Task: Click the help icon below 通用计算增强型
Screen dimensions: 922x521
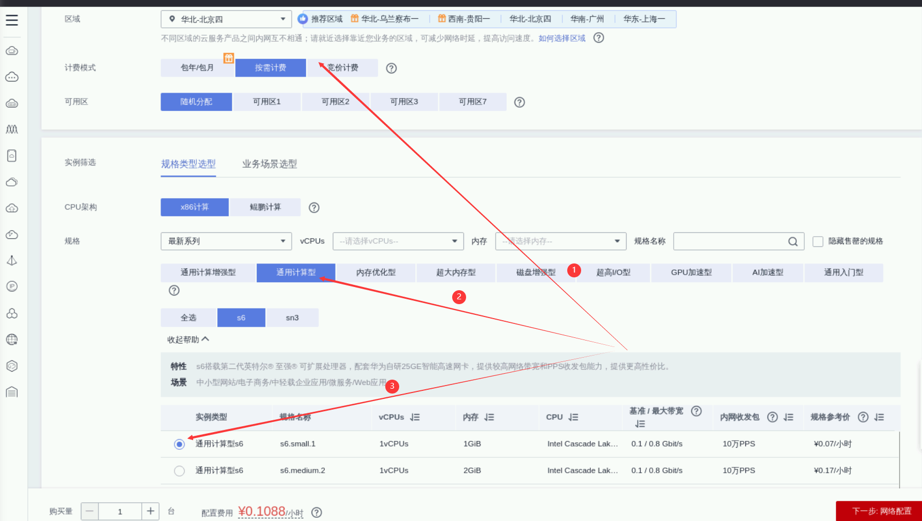Action: click(174, 290)
